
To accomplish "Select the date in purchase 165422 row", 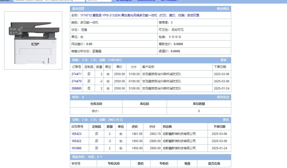I will 219,141.
